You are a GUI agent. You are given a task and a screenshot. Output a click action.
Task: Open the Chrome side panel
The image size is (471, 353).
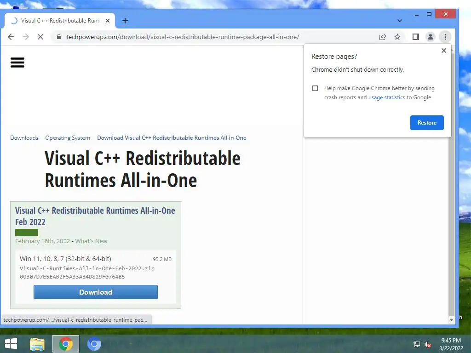[x=415, y=37]
